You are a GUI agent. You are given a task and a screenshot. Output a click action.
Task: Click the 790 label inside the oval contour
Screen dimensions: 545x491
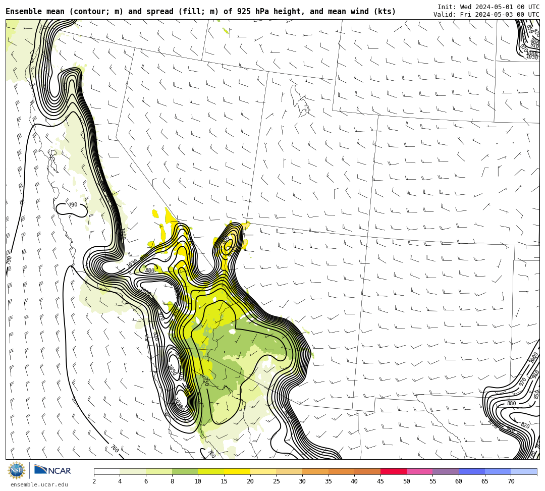click(73, 205)
